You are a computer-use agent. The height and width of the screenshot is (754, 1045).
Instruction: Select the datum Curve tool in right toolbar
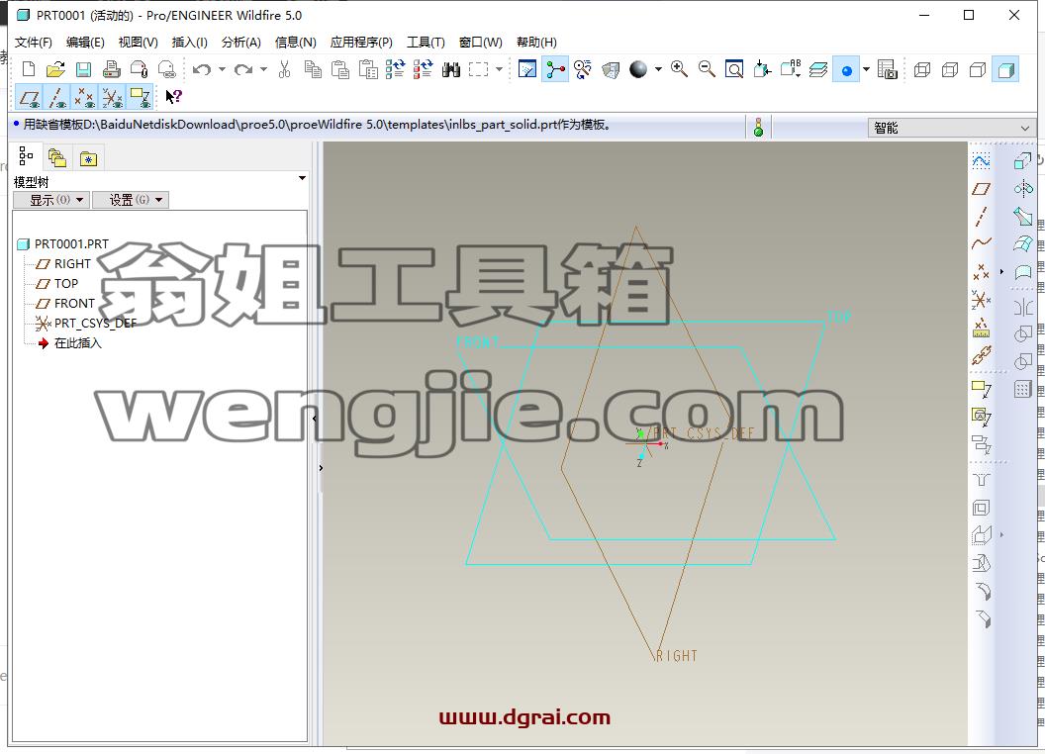pyautogui.click(x=981, y=243)
